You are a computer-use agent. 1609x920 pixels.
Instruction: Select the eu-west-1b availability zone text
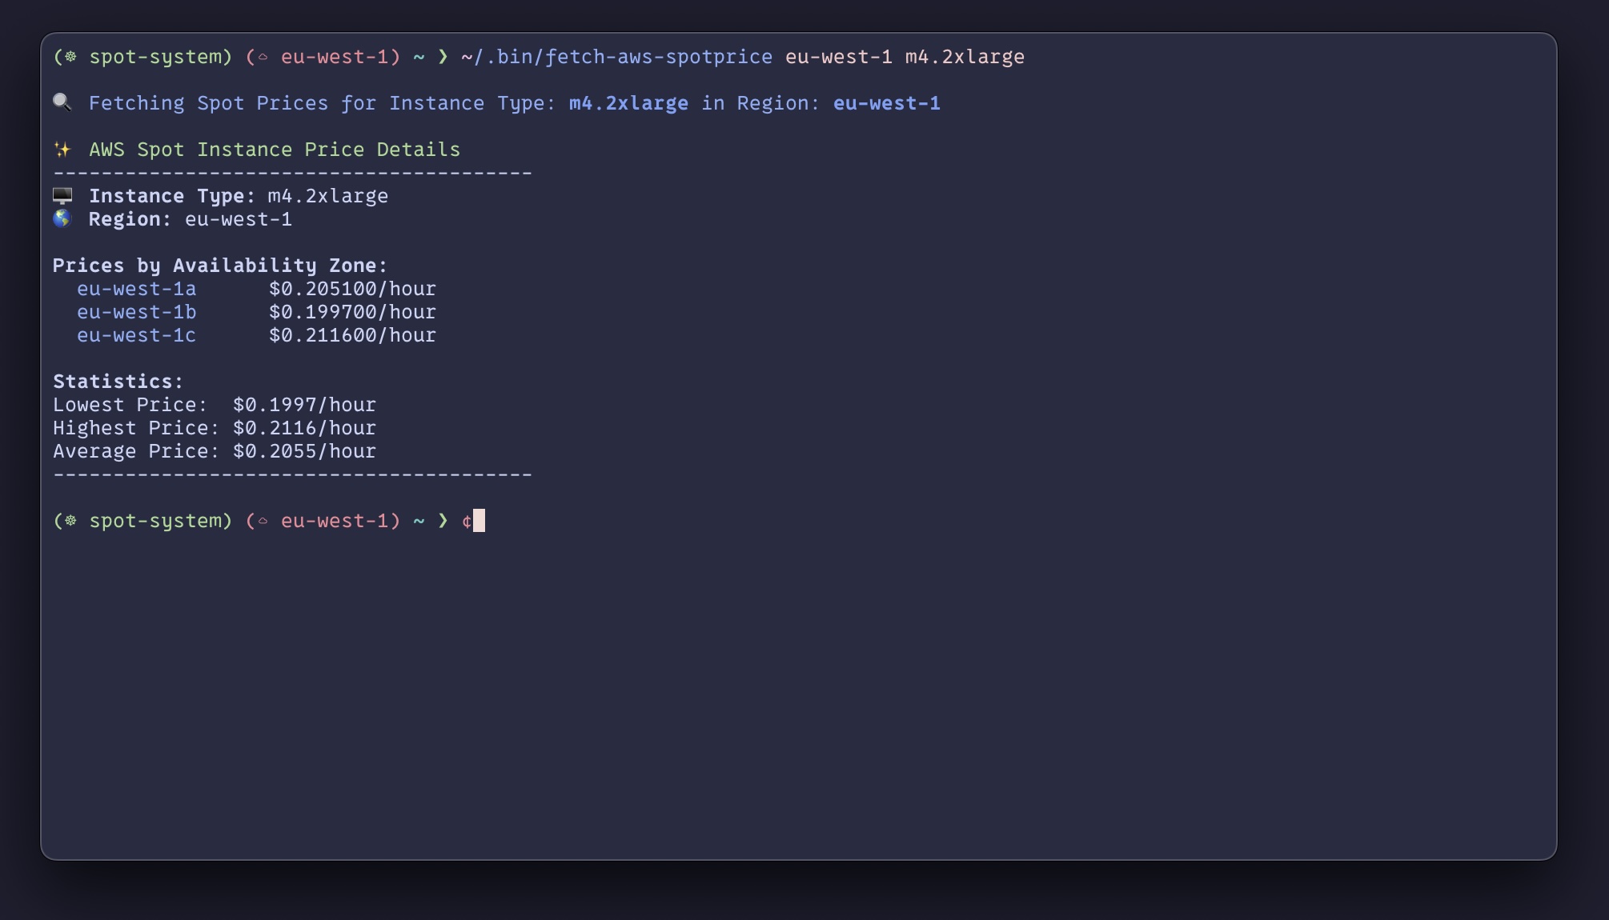pos(137,312)
